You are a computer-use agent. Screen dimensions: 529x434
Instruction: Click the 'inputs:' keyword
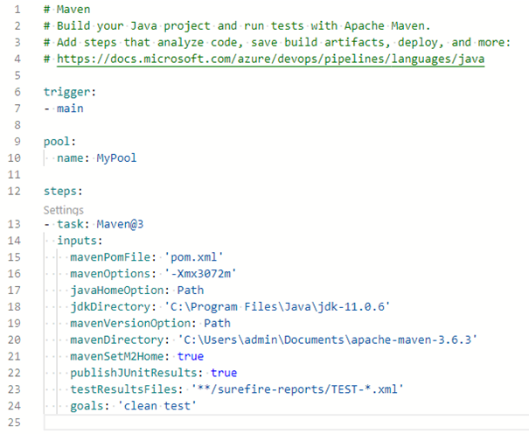pos(80,241)
